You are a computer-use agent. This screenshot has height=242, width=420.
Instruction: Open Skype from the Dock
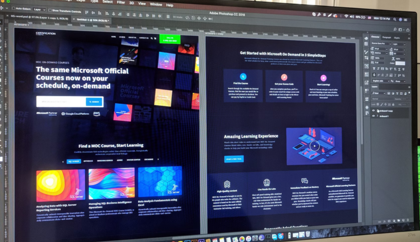281,236
